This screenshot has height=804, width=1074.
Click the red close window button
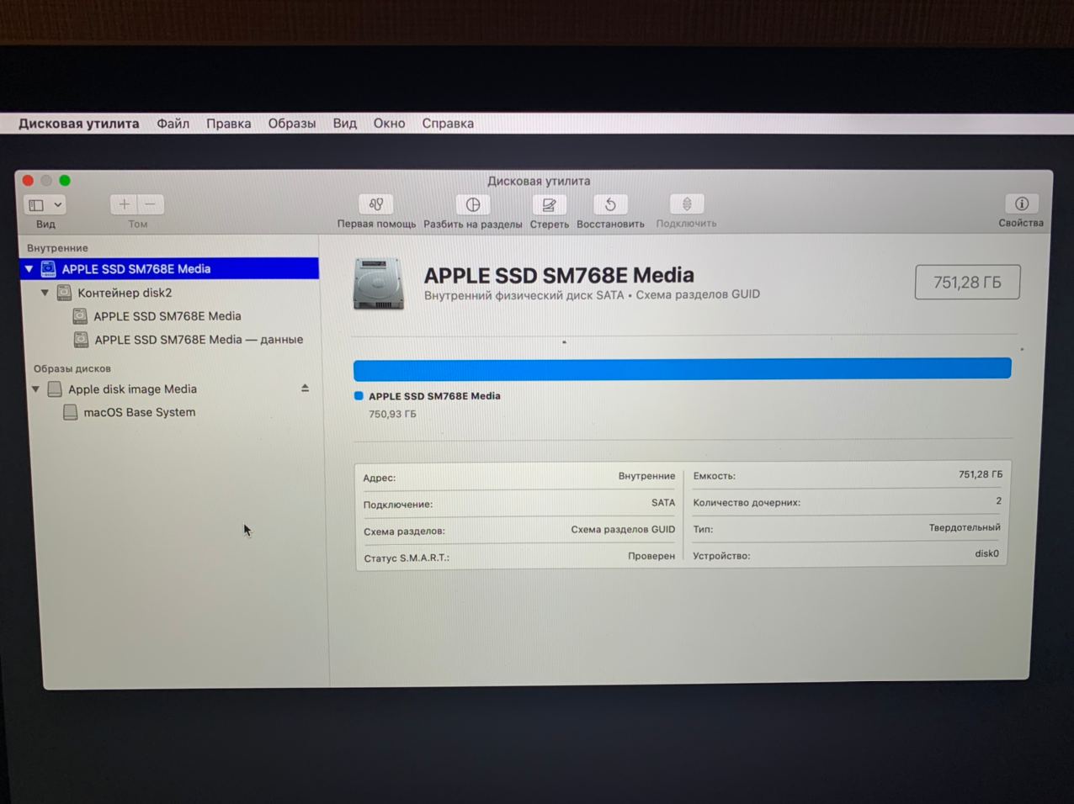tap(28, 181)
